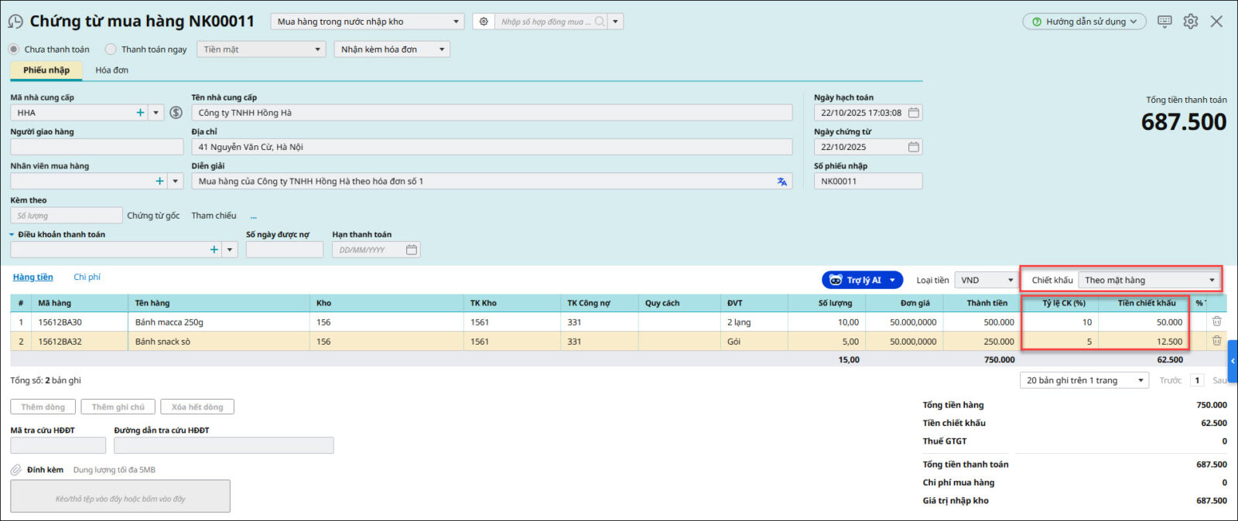This screenshot has width=1238, height=521.
Task: Open calendar for Ngày hạch toán
Action: (x=914, y=113)
